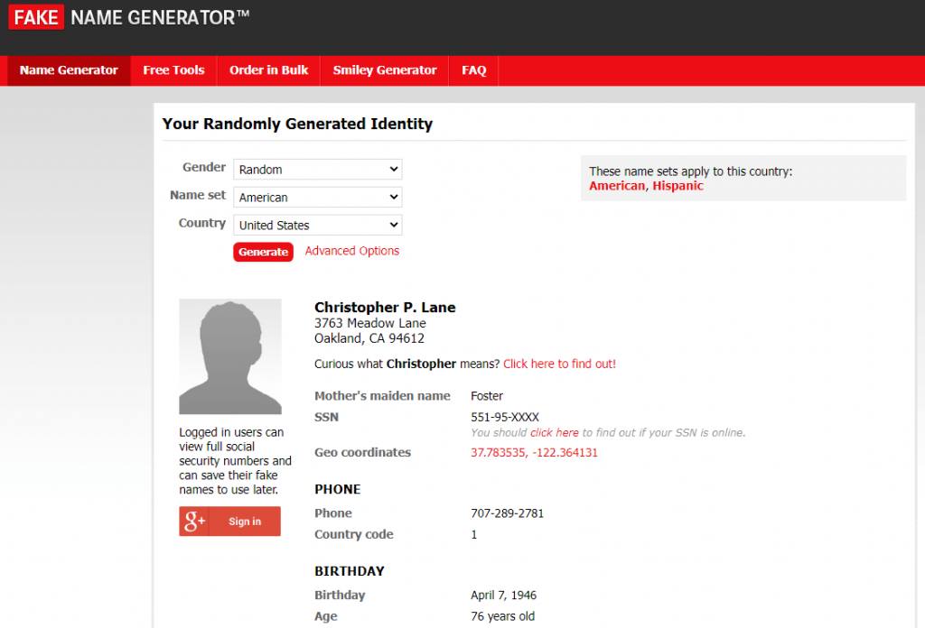Open the Advanced Options link
Viewport: 925px width, 628px height.
tap(351, 251)
